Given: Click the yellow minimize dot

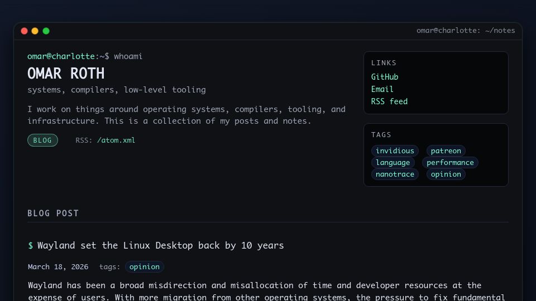Looking at the screenshot, I should (x=35, y=31).
